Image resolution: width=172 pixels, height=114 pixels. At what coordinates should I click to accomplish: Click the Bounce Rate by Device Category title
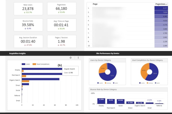pos(103,89)
